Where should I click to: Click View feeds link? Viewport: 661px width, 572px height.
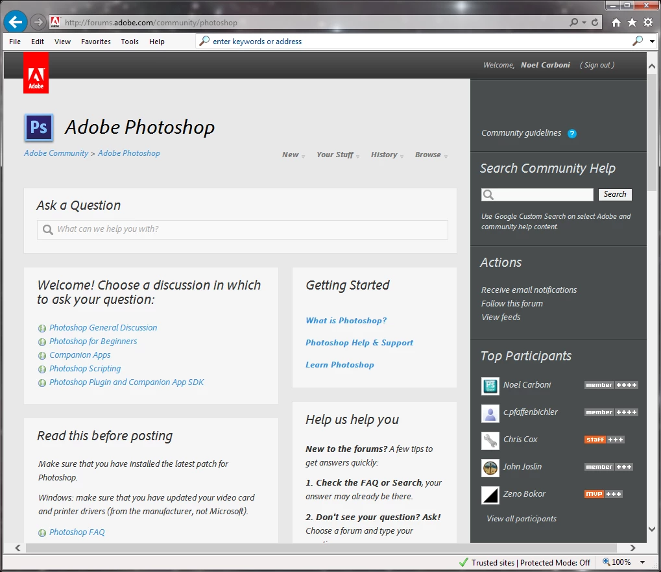(x=501, y=317)
